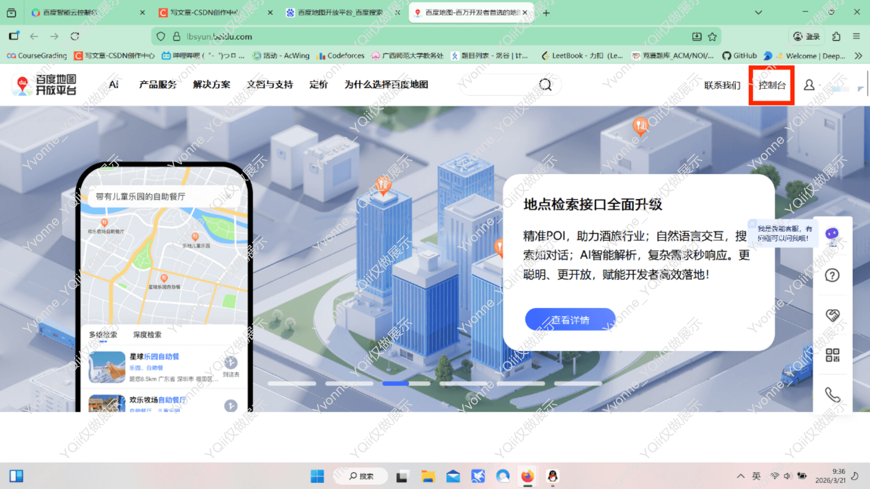Show hidden tray icons chevron
870x489 pixels.
pyautogui.click(x=741, y=476)
